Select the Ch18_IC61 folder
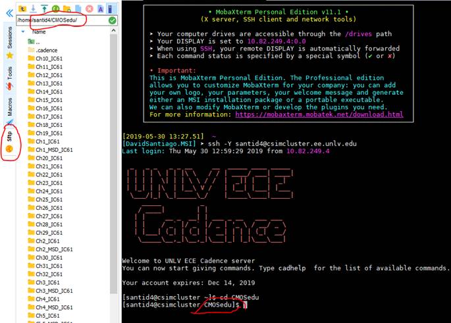The image size is (451, 323). click(45, 125)
